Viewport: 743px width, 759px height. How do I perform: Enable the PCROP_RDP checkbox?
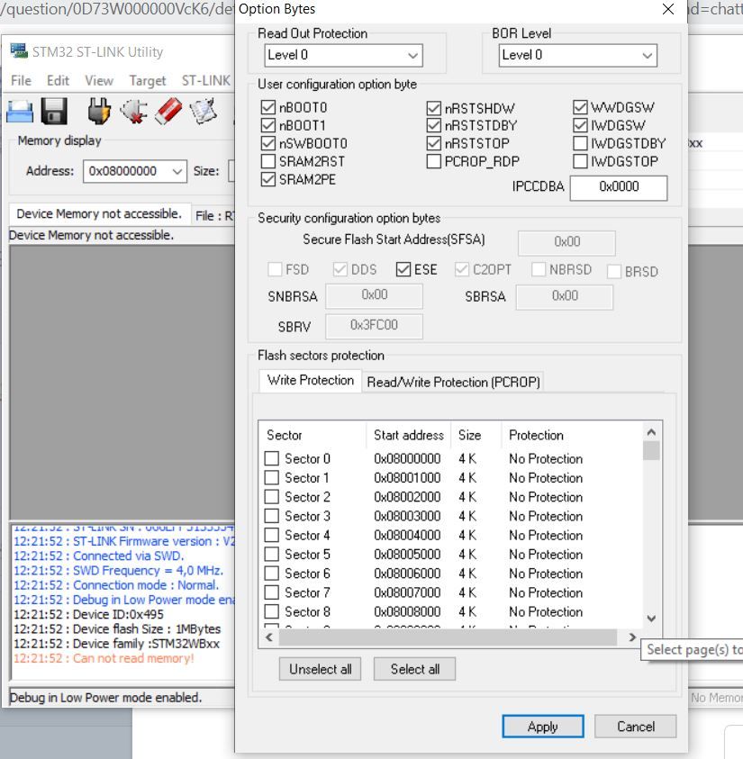pyautogui.click(x=434, y=161)
